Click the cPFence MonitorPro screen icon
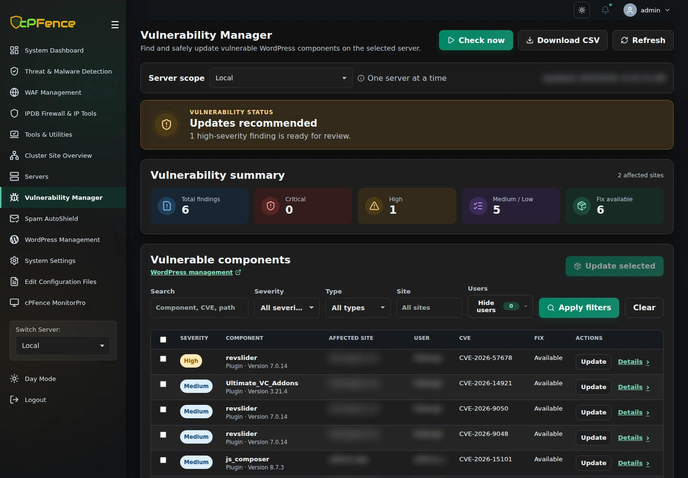The image size is (688, 478). pos(14,303)
